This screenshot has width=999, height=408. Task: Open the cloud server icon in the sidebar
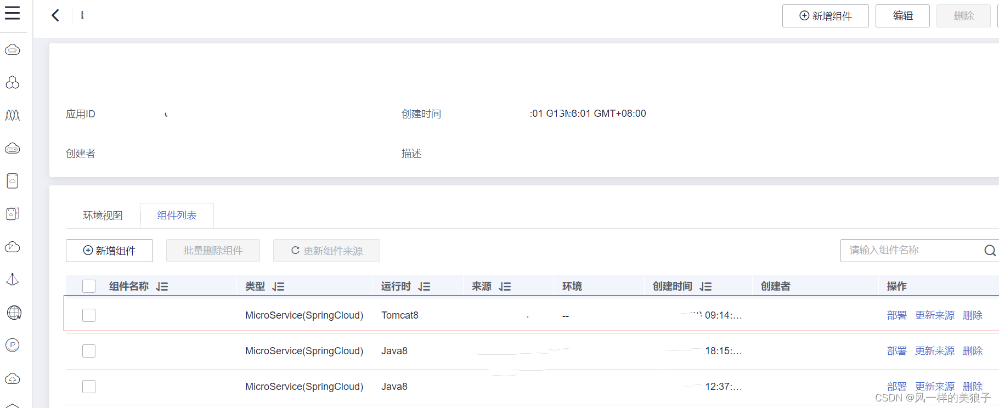point(13,50)
